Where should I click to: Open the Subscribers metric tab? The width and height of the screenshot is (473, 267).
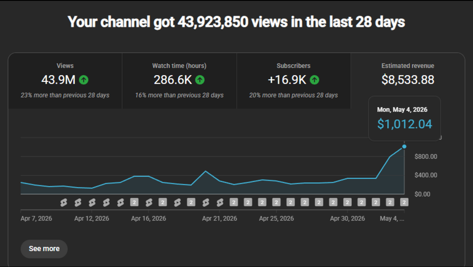[293, 81]
